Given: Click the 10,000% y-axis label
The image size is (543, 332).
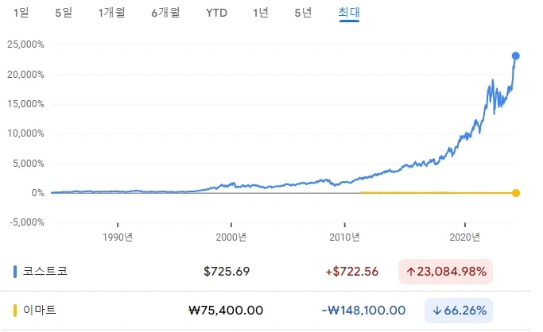Looking at the screenshot, I should [25, 133].
